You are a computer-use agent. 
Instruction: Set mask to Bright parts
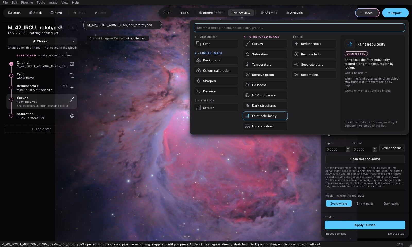[365, 204]
